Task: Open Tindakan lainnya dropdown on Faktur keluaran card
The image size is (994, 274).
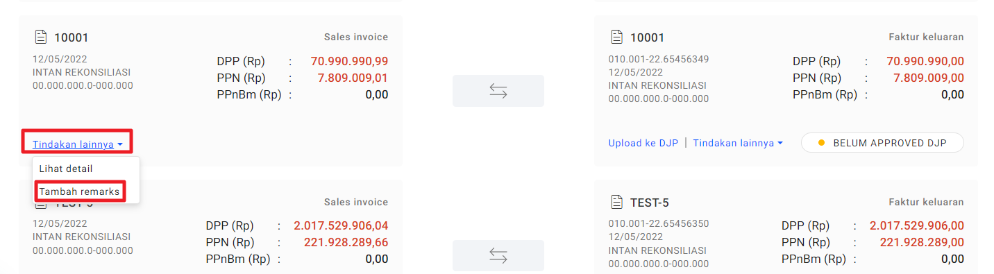Action: (x=738, y=143)
